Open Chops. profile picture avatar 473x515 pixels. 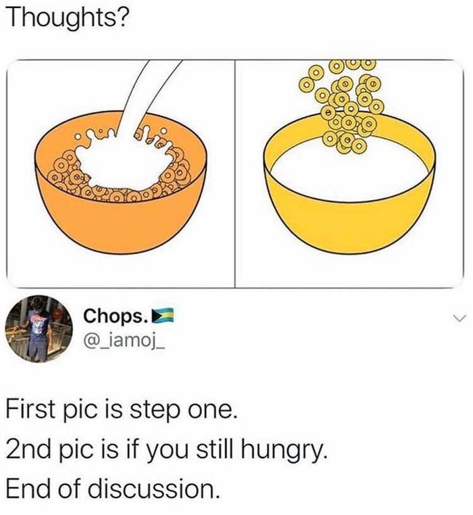pyautogui.click(x=39, y=328)
